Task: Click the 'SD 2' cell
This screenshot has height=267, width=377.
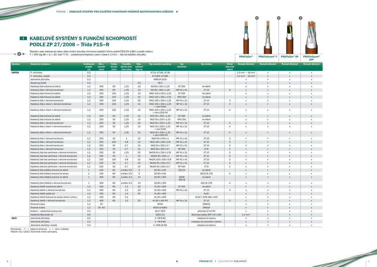Action: 160,83
